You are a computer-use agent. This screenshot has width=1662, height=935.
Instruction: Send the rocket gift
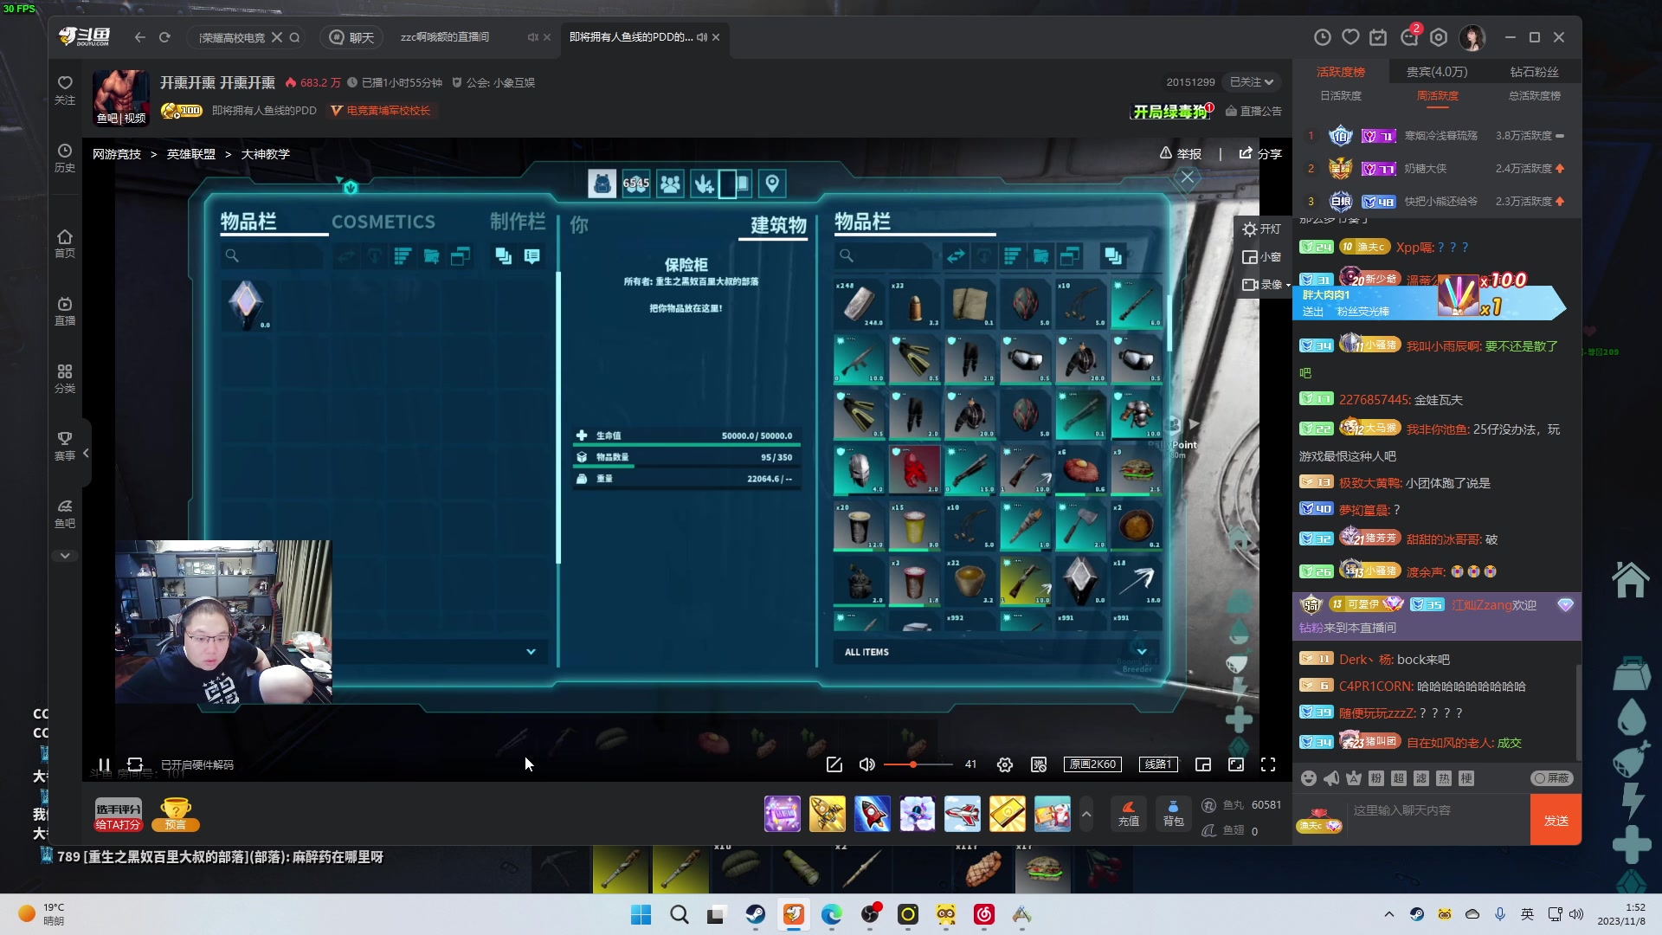point(873,814)
